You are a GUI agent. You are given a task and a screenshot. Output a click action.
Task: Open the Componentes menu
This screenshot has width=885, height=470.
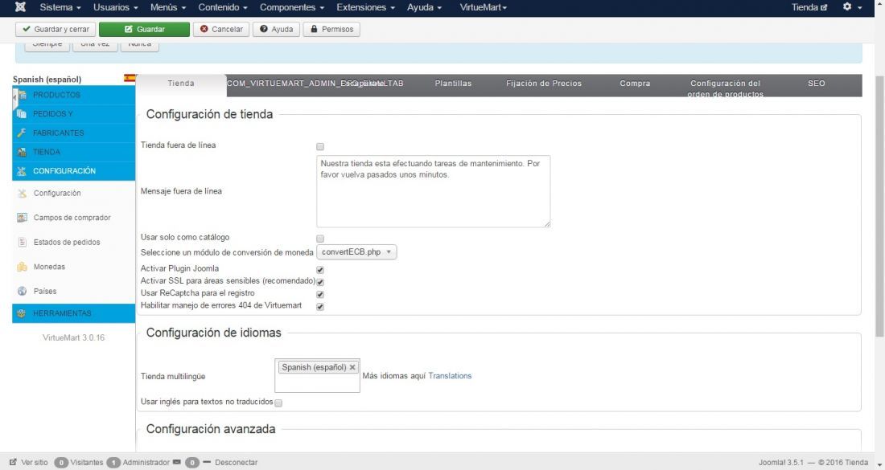tap(292, 7)
